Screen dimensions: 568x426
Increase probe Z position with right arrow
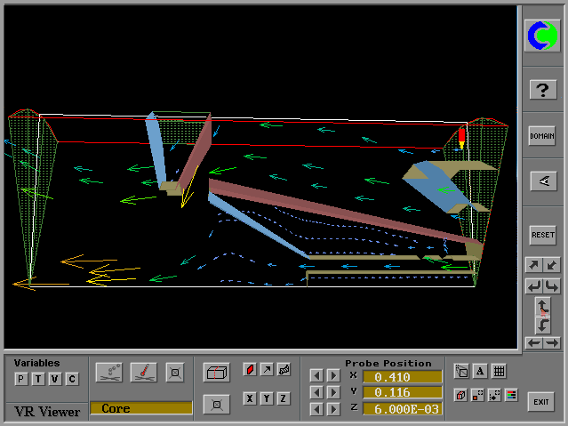coord(333,408)
